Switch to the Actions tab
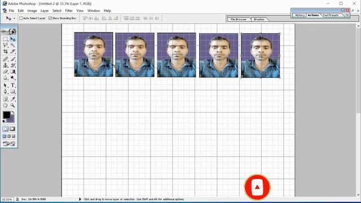Screen dimensions: 361x203 313,15
